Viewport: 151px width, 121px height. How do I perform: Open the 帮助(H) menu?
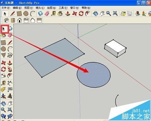[x=86, y=8]
